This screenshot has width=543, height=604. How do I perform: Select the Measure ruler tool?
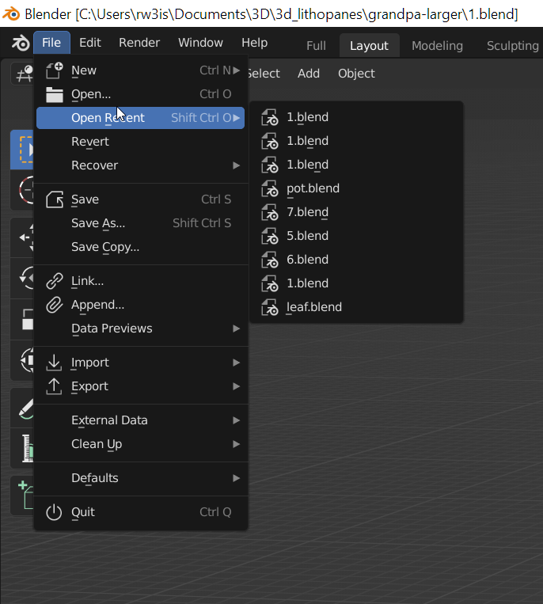(x=22, y=448)
